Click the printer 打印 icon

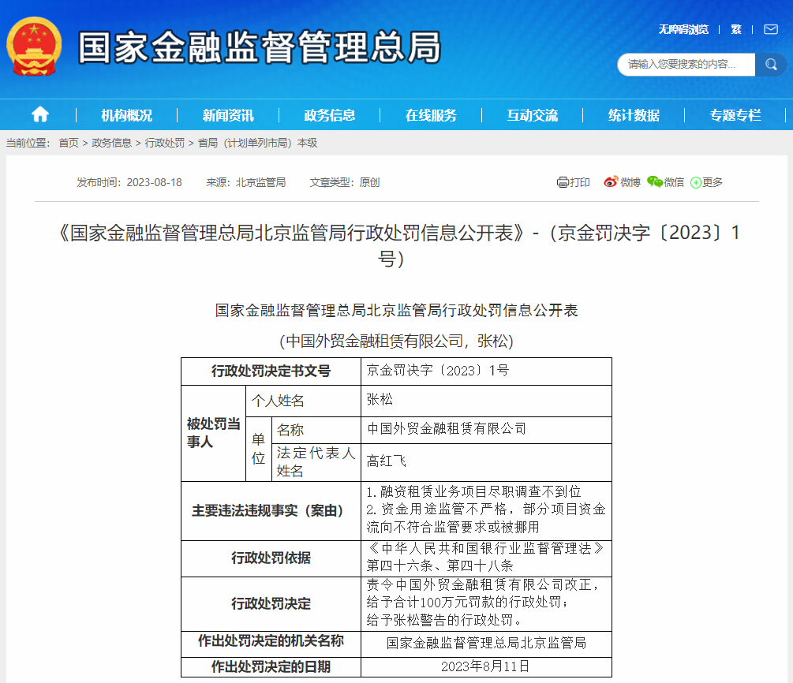coord(563,182)
